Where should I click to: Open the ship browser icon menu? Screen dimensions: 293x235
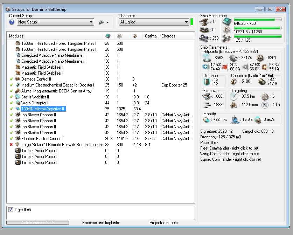(x=101, y=22)
